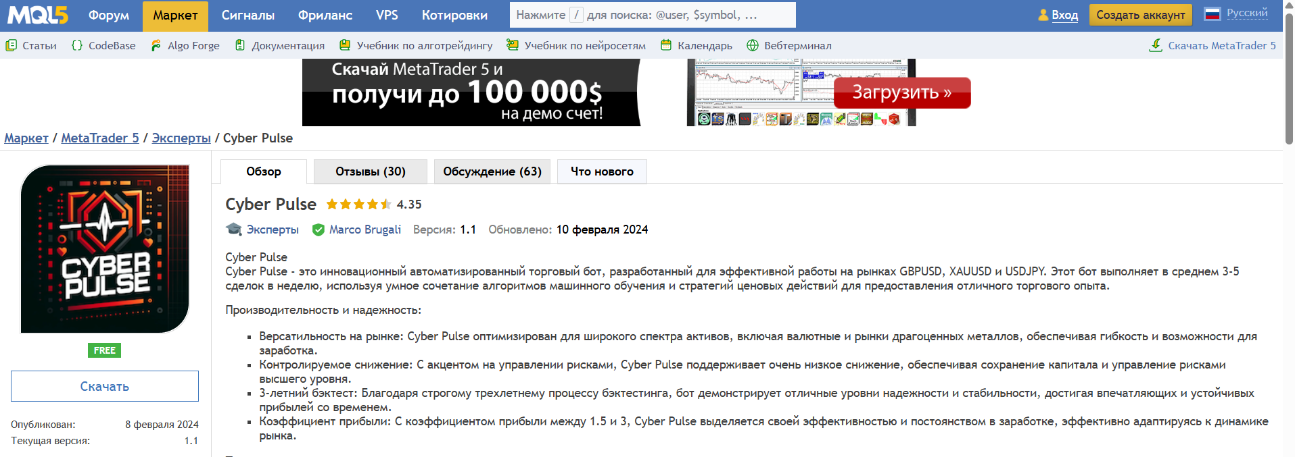Click the Вебтерминал globe icon

tap(753, 45)
